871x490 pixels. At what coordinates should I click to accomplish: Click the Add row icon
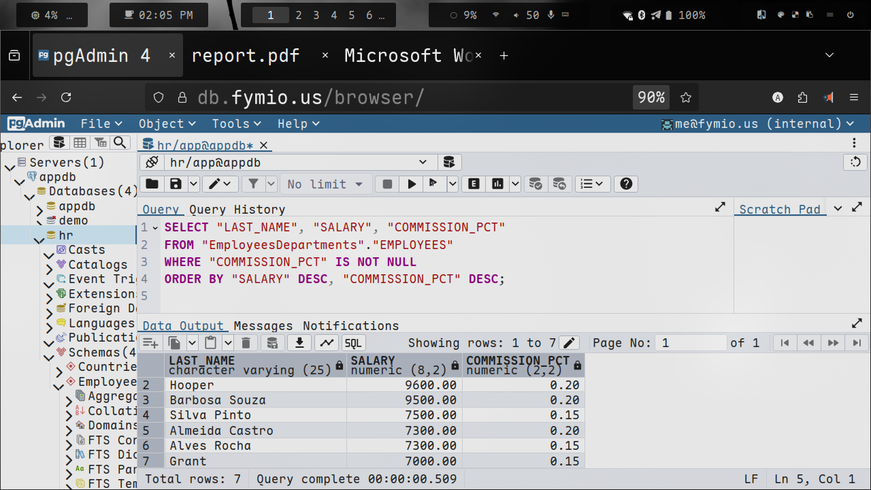click(x=150, y=343)
